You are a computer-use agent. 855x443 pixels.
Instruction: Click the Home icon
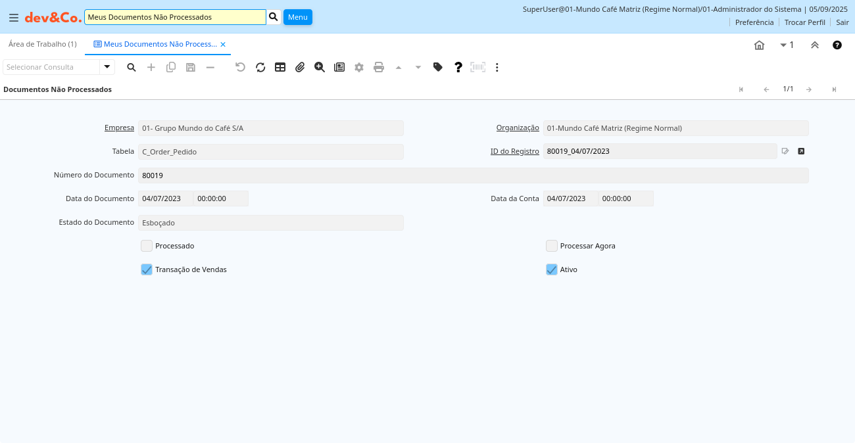click(x=759, y=45)
